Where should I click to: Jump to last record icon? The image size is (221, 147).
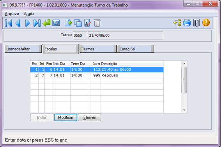pos(37,23)
